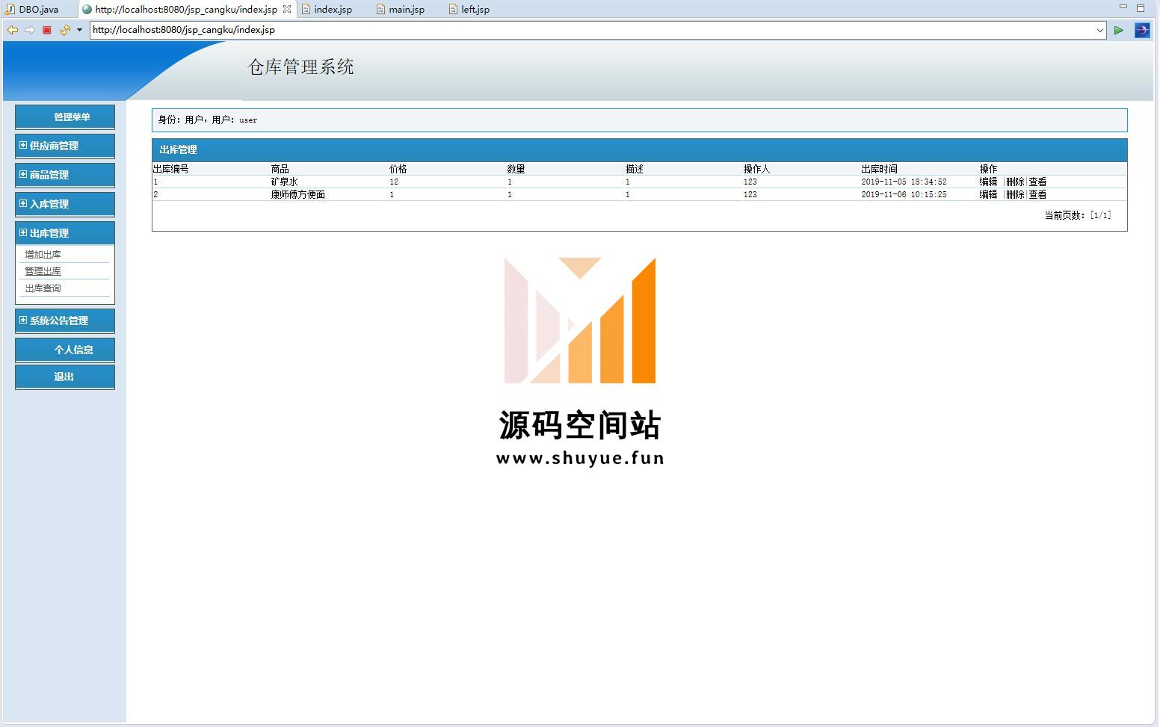This screenshot has width=1160, height=727.
Task: Open the dropdown arrow beside the refresh icon
Action: (79, 30)
